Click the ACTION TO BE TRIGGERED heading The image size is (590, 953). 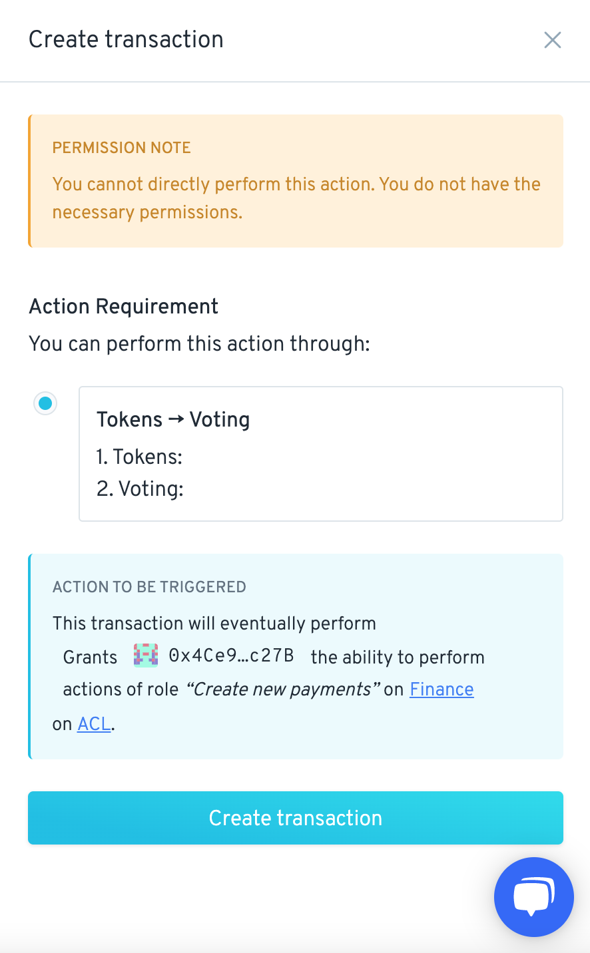click(x=149, y=587)
